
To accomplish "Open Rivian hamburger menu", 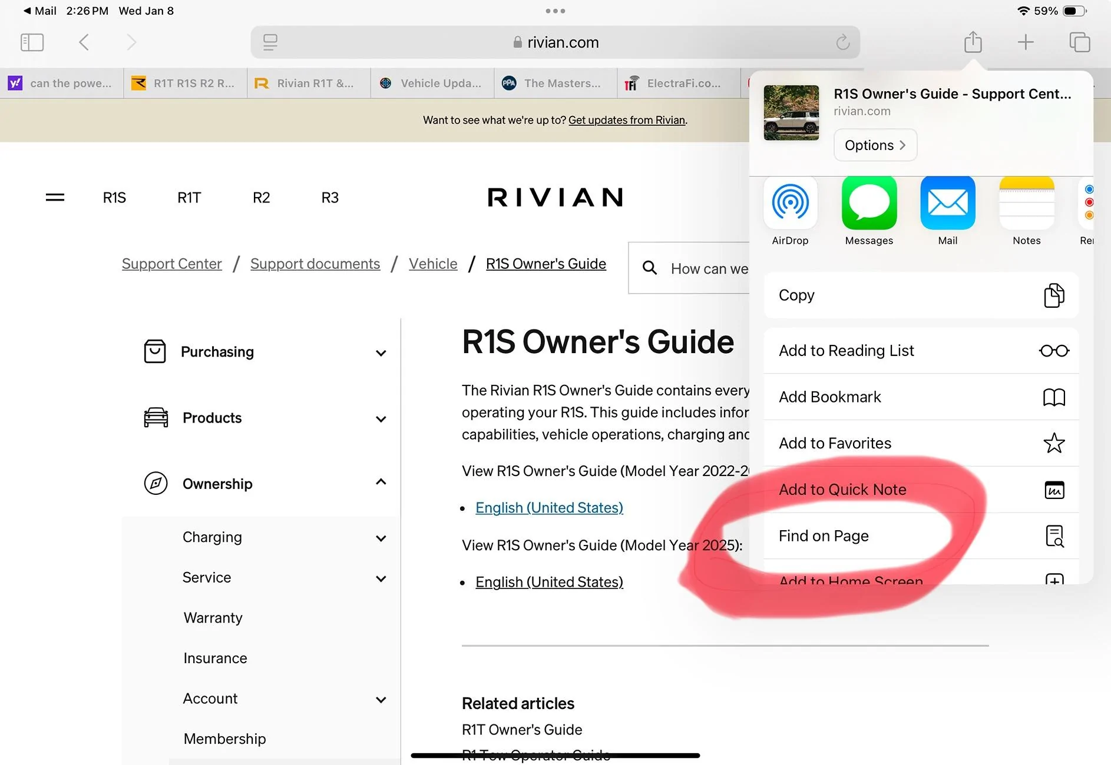I will point(55,198).
